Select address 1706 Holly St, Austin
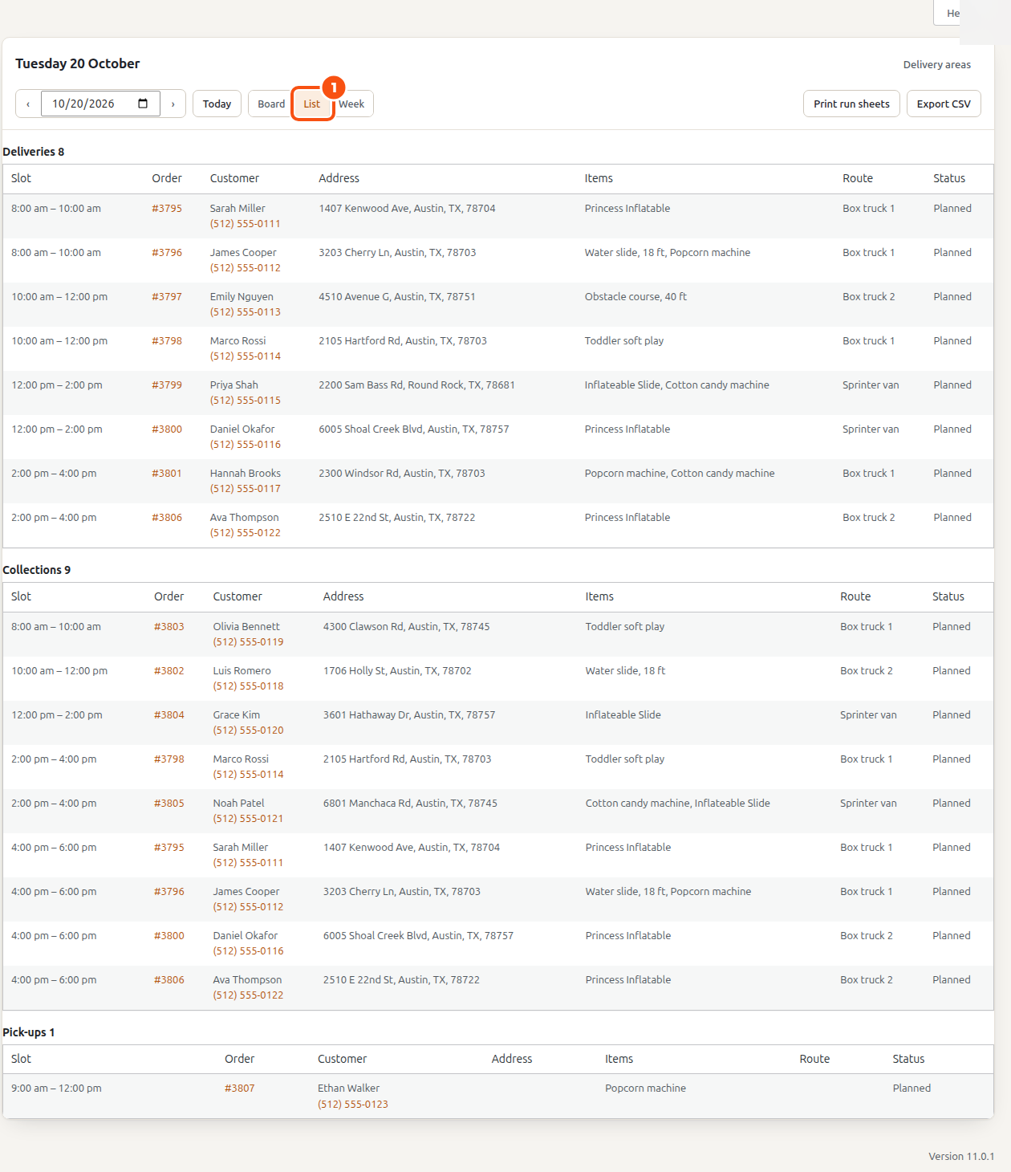Screen dimensions: 1011x1172 [397, 670]
